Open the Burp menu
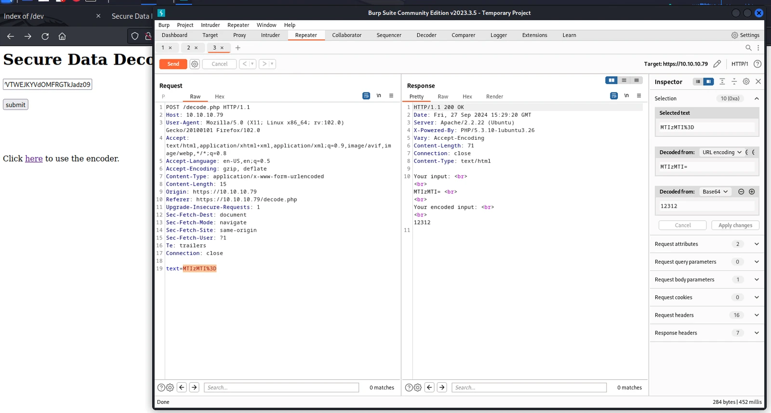771x413 pixels. tap(164, 25)
